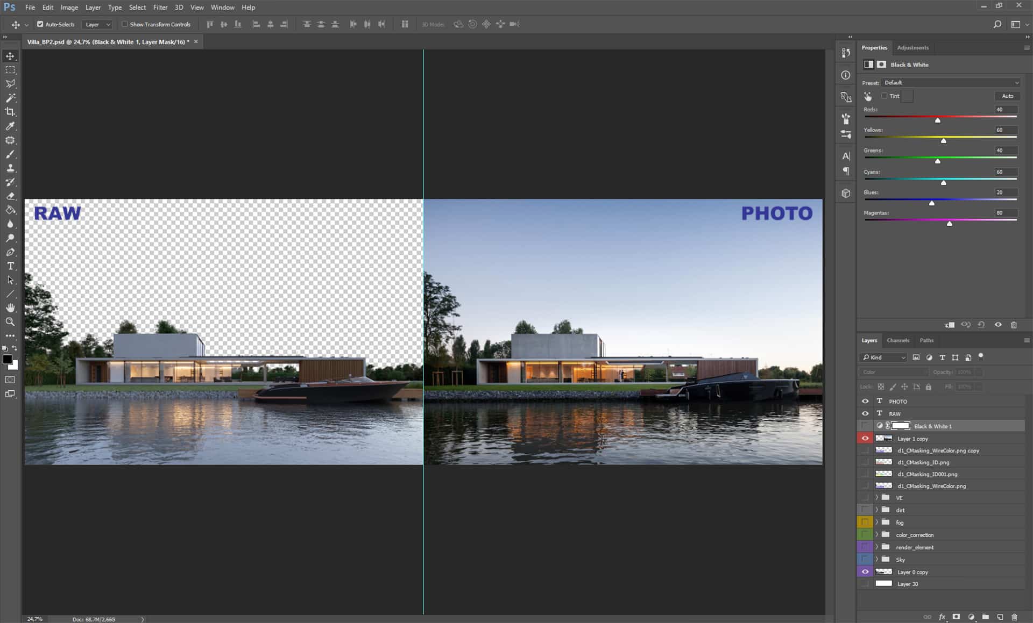Select the Zoom tool

[10, 322]
